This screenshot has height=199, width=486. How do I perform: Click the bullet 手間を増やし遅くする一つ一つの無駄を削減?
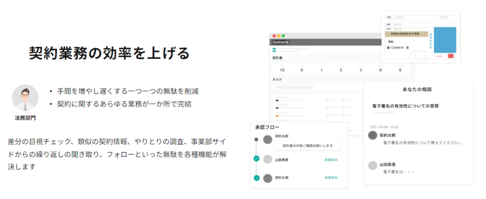click(x=128, y=92)
